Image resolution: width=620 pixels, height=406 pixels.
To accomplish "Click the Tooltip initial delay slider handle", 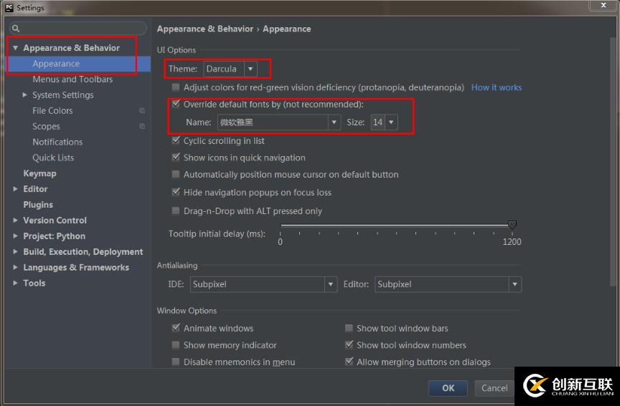I will coord(512,226).
